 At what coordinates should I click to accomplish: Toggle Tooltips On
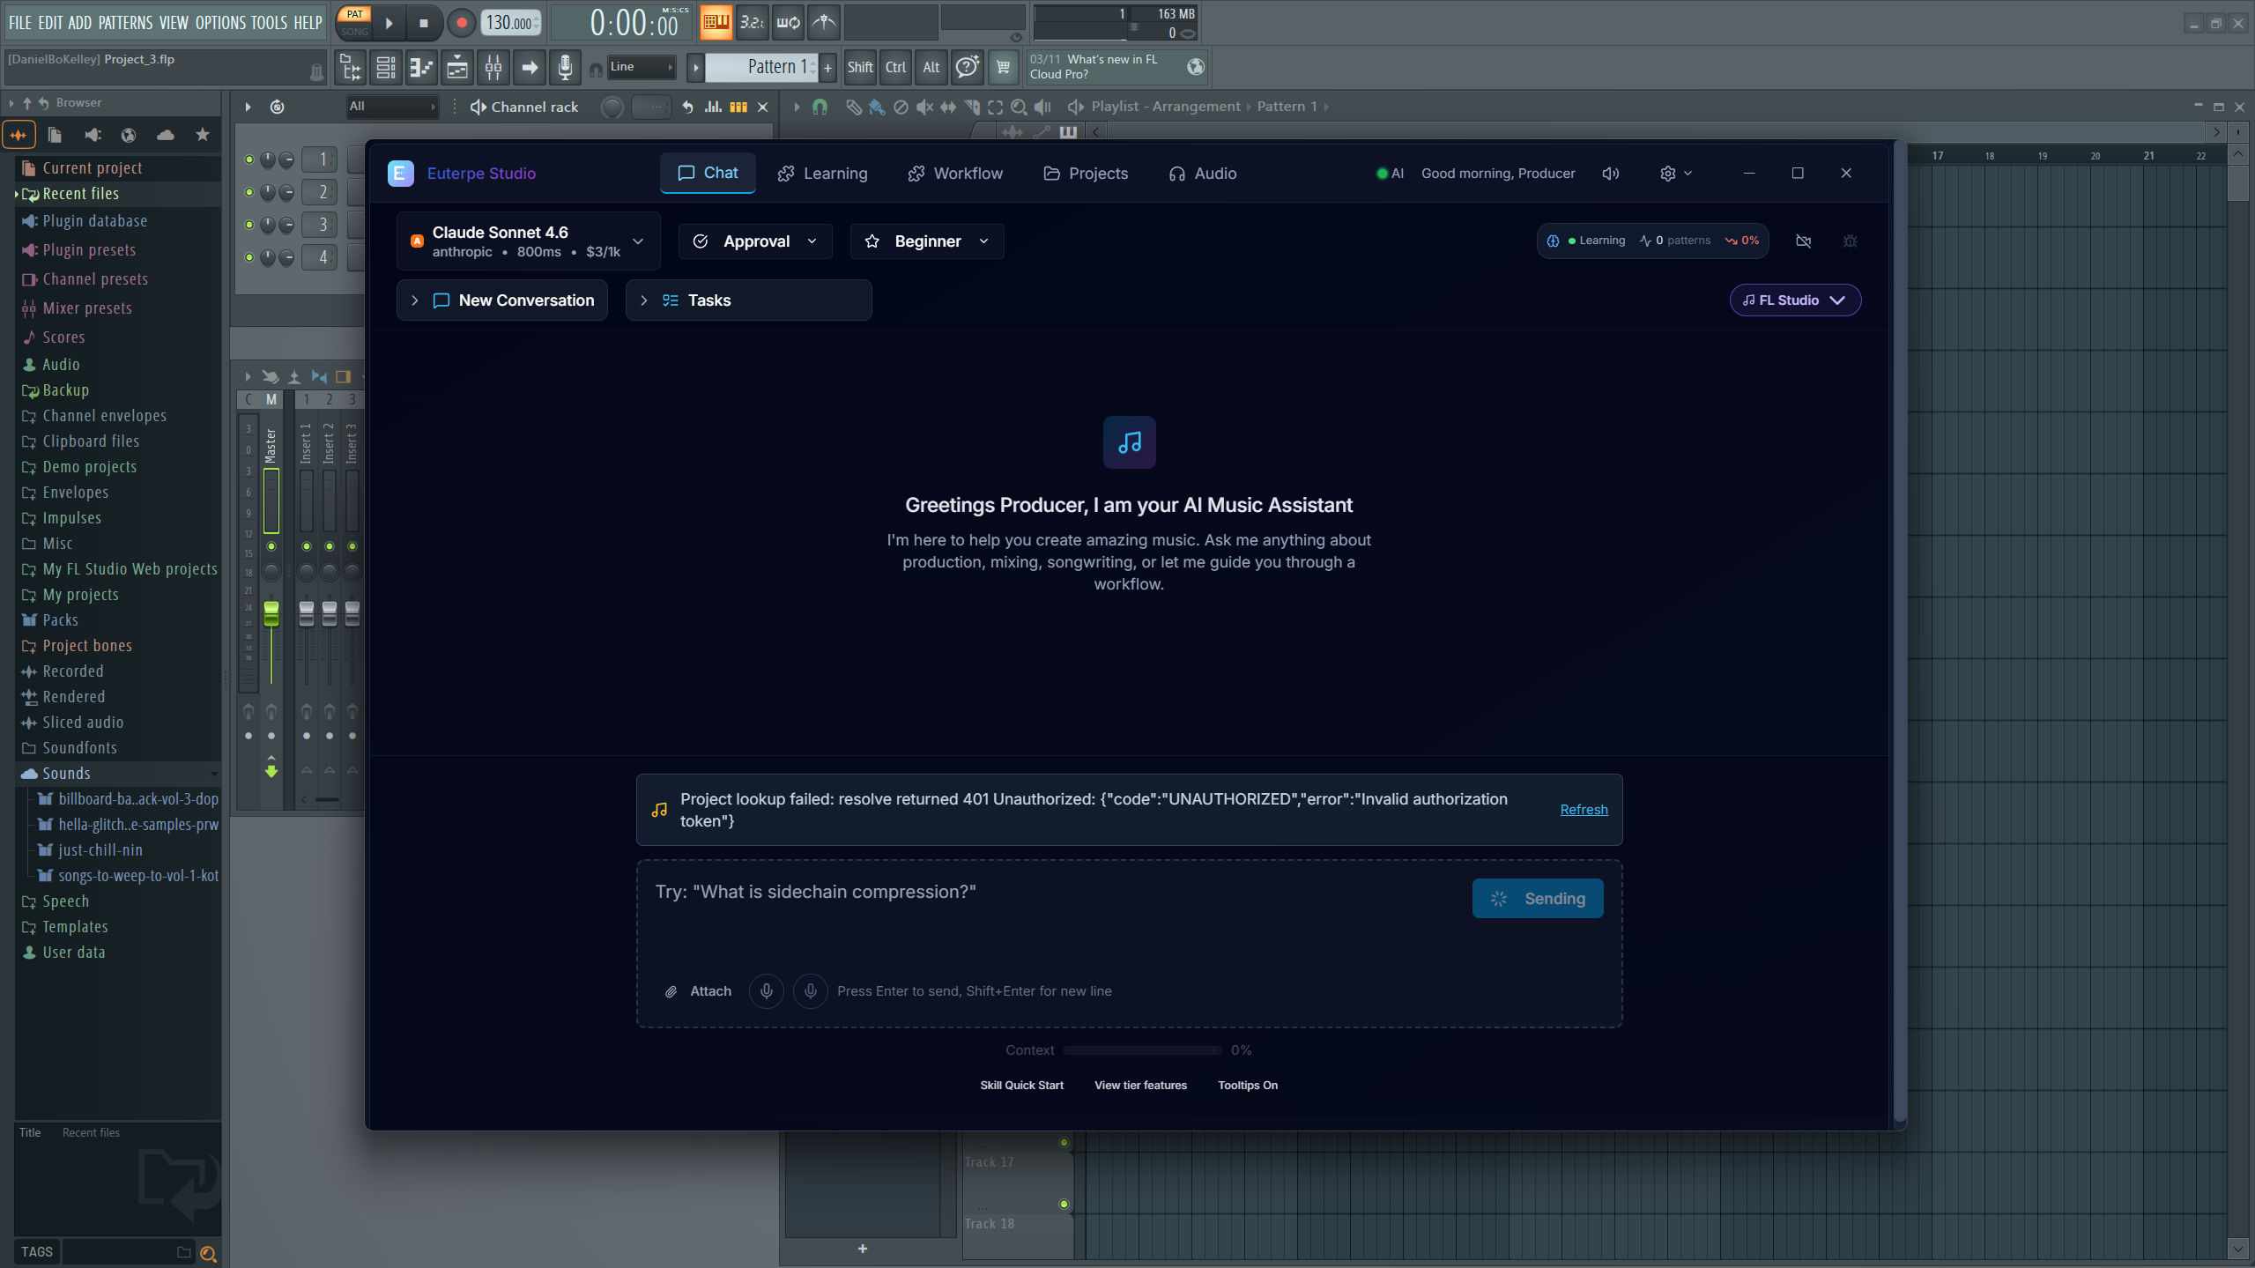tap(1248, 1086)
